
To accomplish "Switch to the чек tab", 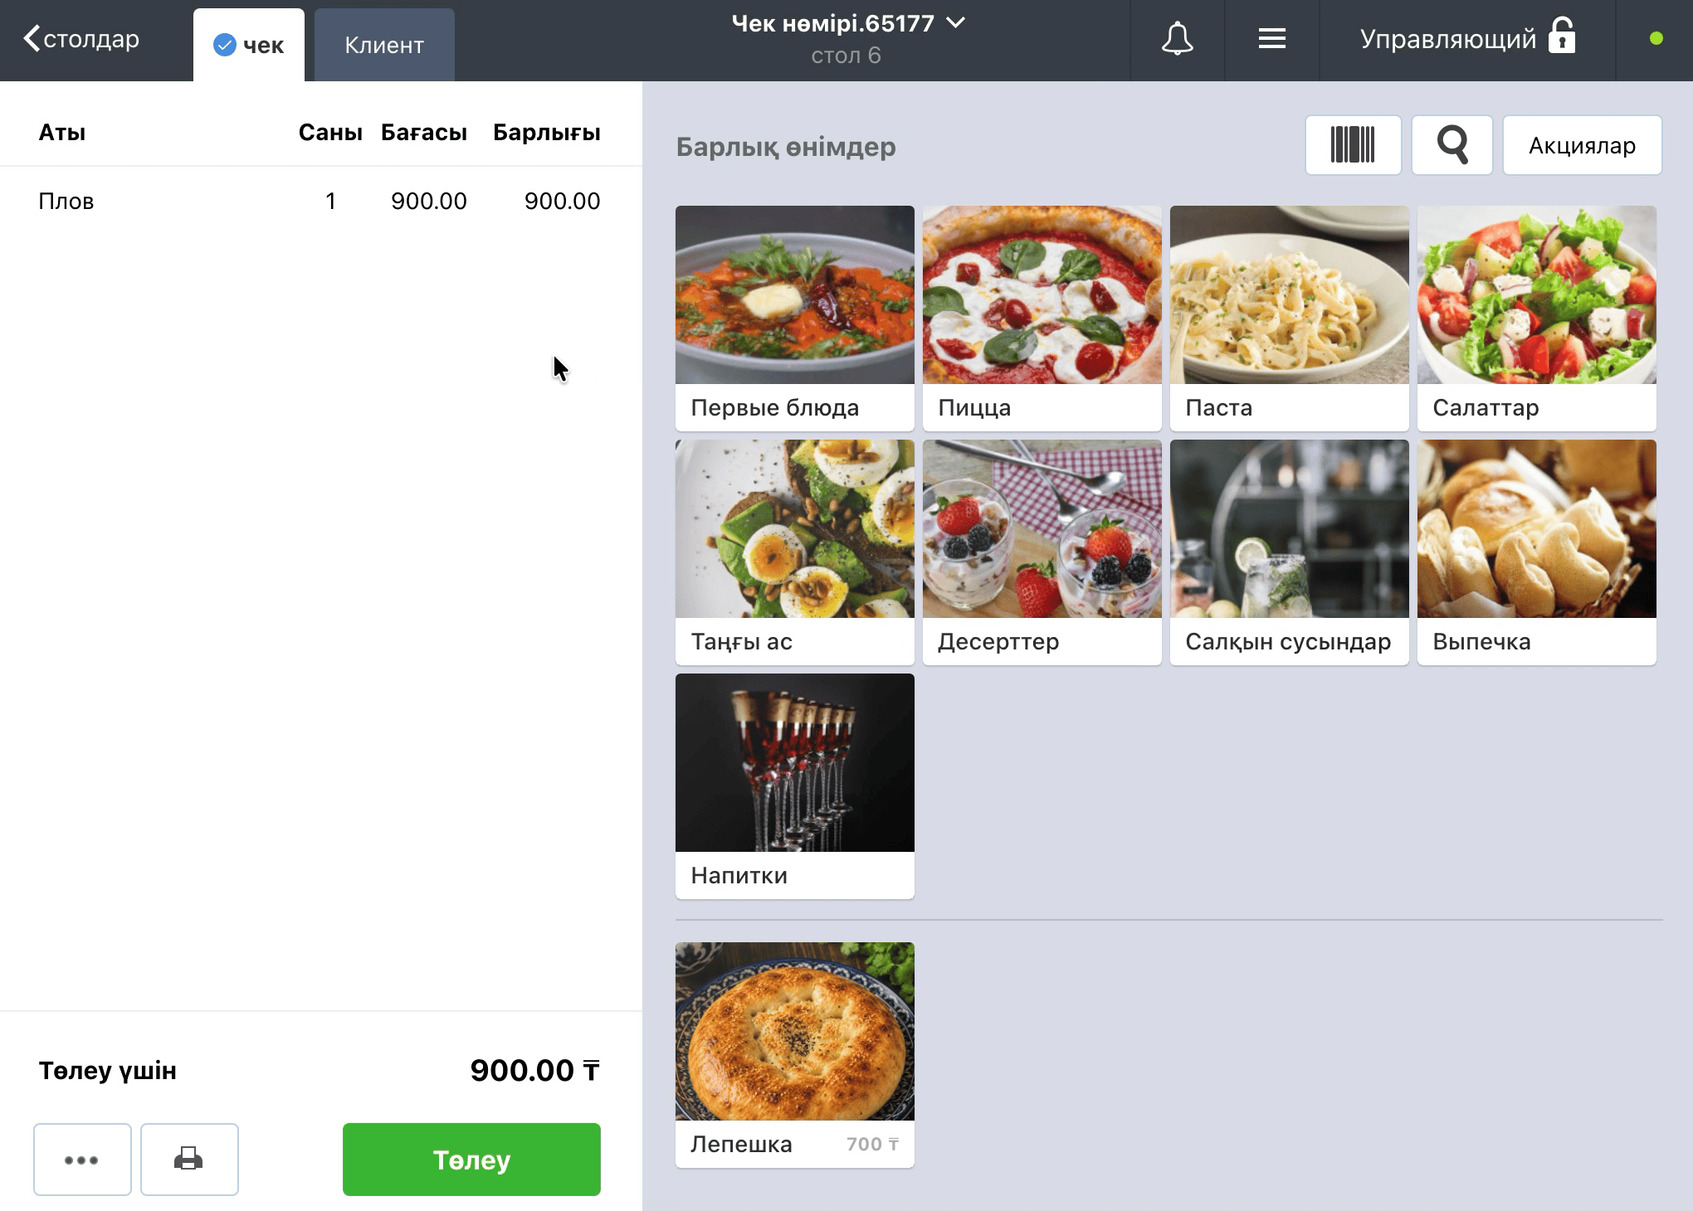I will pyautogui.click(x=249, y=45).
